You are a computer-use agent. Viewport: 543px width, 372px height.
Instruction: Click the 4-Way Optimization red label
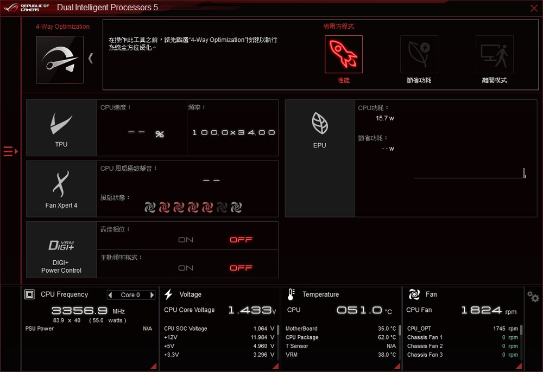[x=62, y=27]
